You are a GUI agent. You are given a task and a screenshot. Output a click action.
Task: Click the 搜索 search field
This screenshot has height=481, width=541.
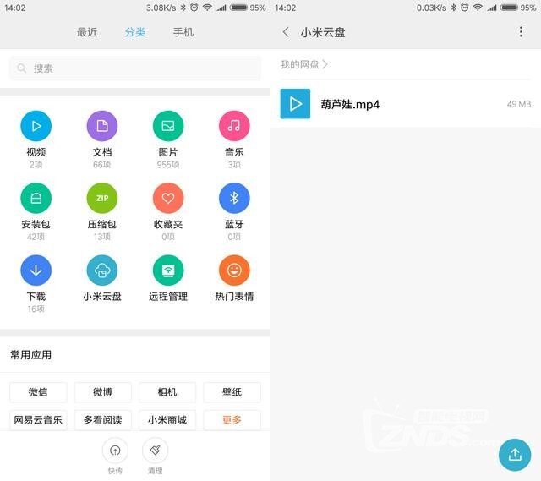pos(135,68)
